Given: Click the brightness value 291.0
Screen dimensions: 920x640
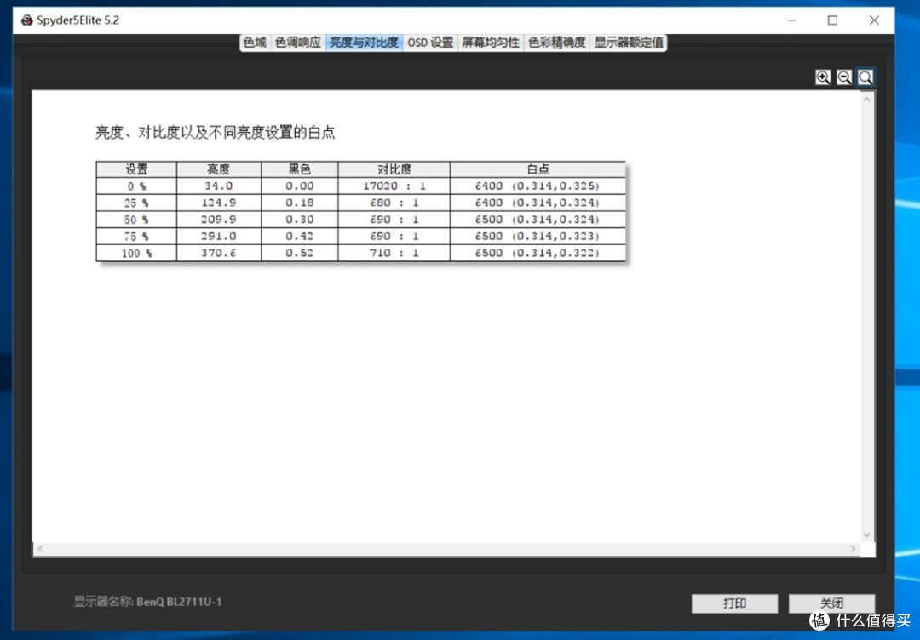Looking at the screenshot, I should (219, 237).
